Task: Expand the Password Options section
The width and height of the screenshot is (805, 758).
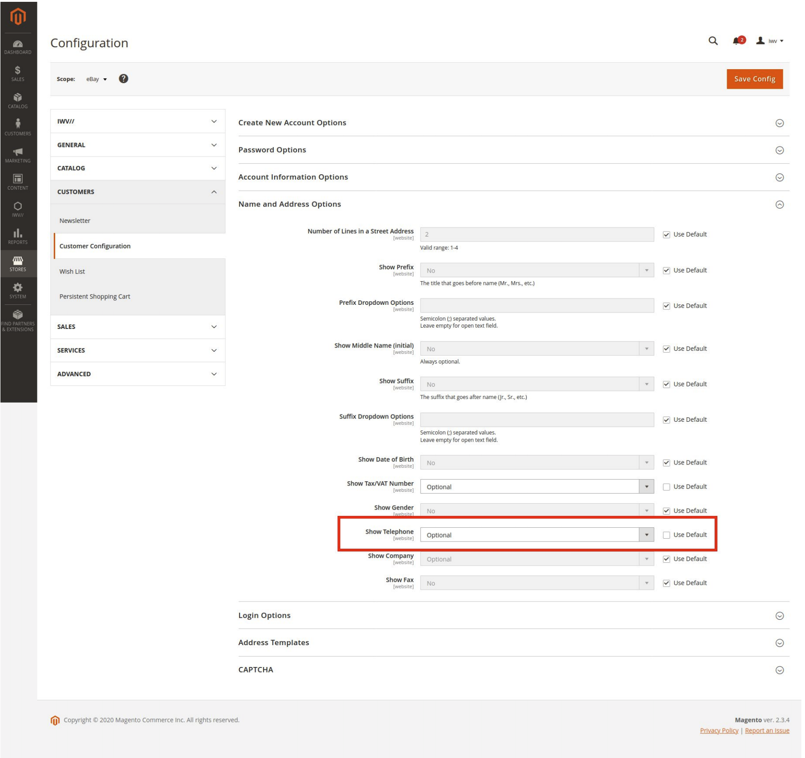Action: 513,150
